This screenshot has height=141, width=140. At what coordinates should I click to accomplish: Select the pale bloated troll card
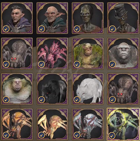tap(17, 89)
